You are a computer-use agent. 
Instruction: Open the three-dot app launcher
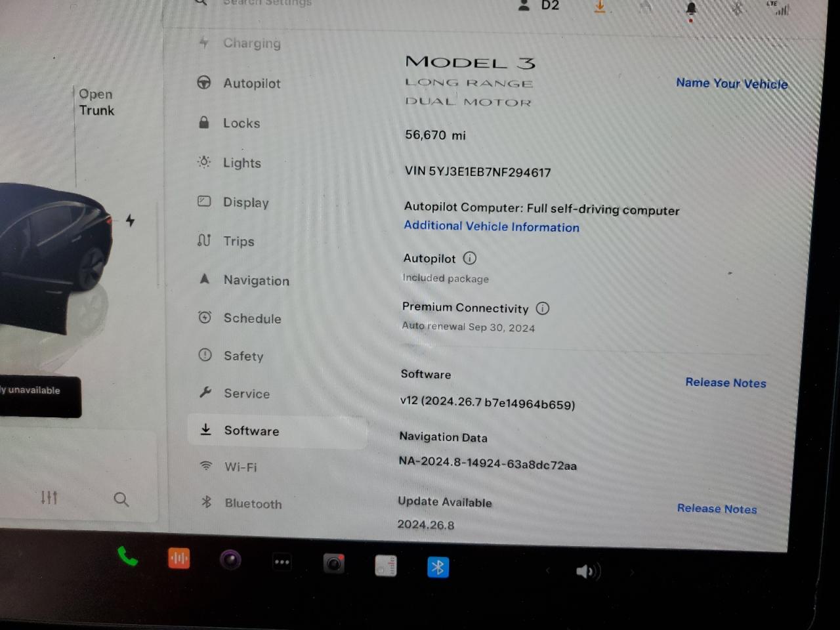(282, 562)
